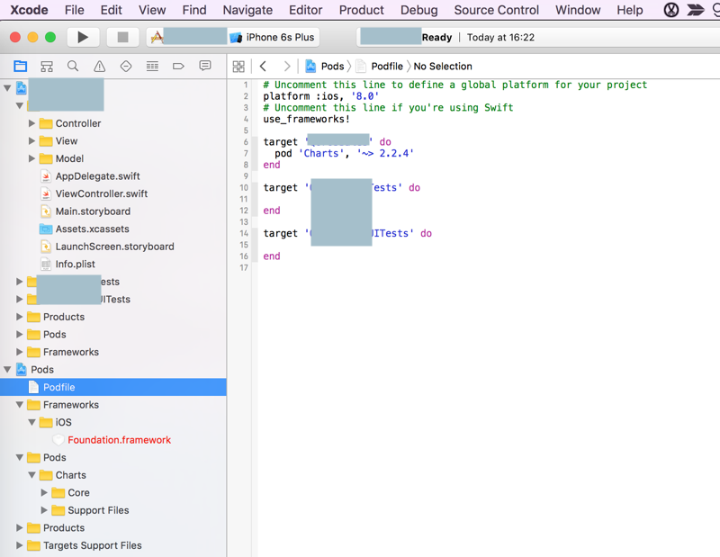The height and width of the screenshot is (557, 720).
Task: Open the Debug menu
Action: pyautogui.click(x=418, y=10)
